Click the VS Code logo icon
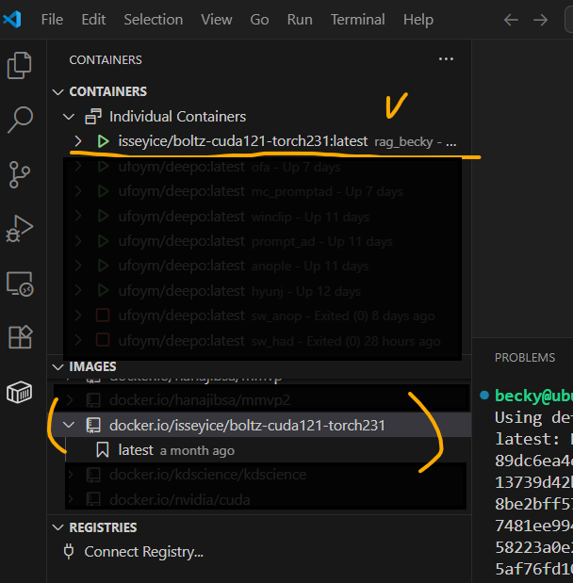The height and width of the screenshot is (583, 573). coord(12,20)
